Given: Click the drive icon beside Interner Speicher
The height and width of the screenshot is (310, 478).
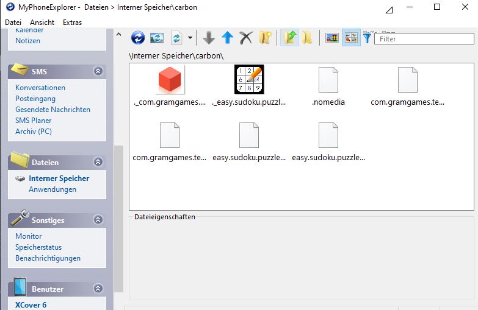Looking at the screenshot, I should point(20,178).
